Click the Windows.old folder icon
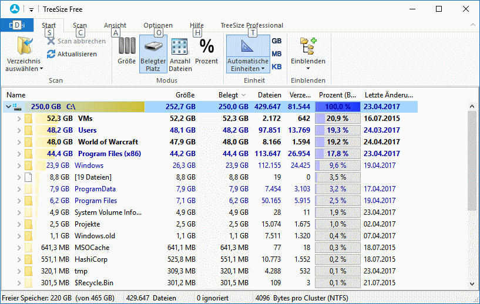This screenshot has height=304, width=480. point(28,236)
